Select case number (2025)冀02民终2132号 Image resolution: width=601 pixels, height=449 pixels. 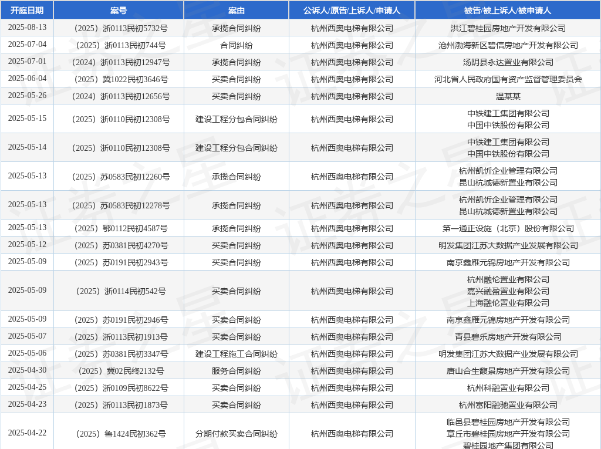tap(121, 371)
